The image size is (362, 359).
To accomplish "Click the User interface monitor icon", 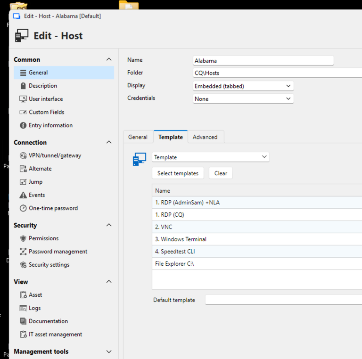I will tap(23, 99).
